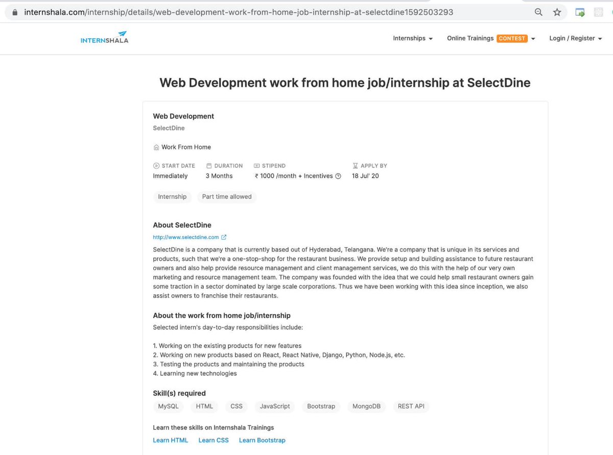Click the 'Immediately' start date value
This screenshot has height=455, width=613.
click(x=170, y=176)
